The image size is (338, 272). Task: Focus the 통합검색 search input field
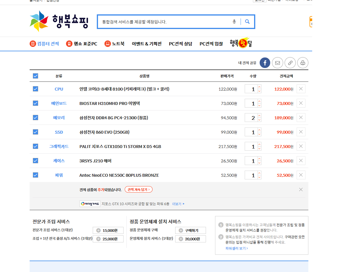click(x=165, y=22)
